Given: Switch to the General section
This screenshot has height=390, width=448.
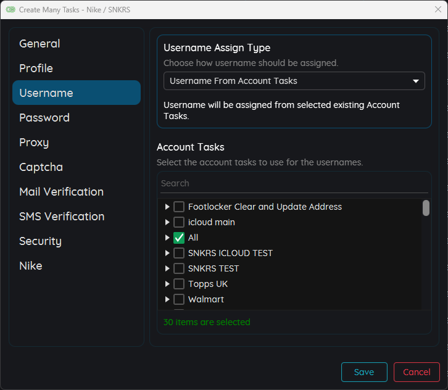Looking at the screenshot, I should pyautogui.click(x=39, y=44).
